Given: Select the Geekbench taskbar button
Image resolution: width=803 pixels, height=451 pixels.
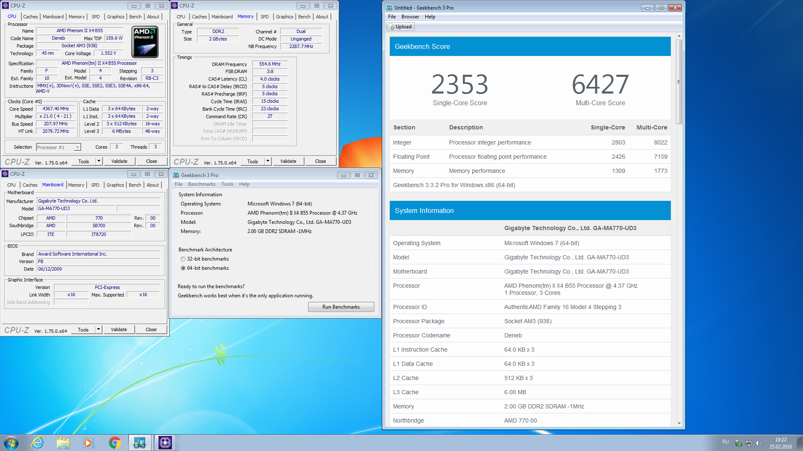Looking at the screenshot, I should click(139, 442).
